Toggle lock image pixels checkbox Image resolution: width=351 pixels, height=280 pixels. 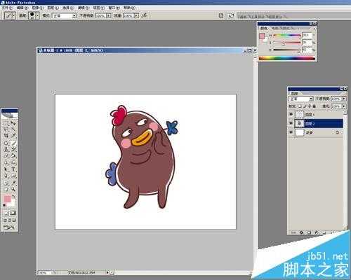[x=305, y=106]
